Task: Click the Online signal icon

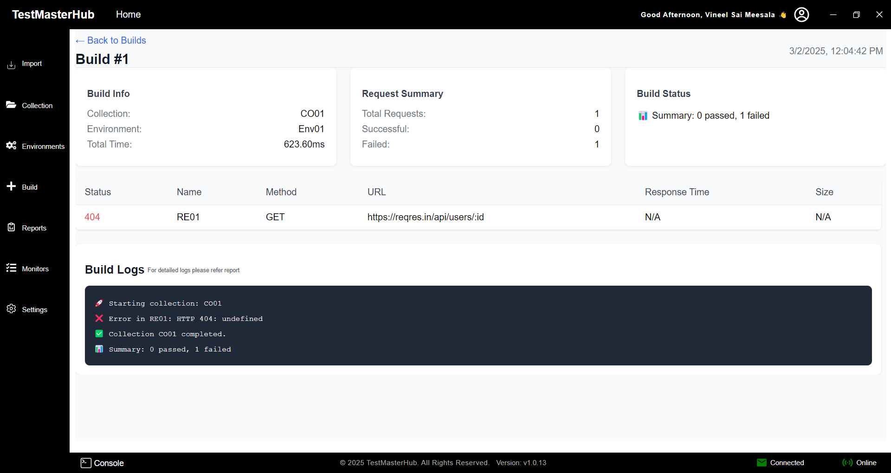Action: click(847, 462)
